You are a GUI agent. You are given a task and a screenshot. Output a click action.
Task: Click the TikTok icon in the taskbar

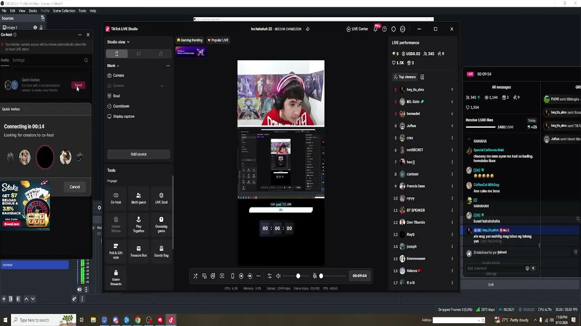[171, 320]
